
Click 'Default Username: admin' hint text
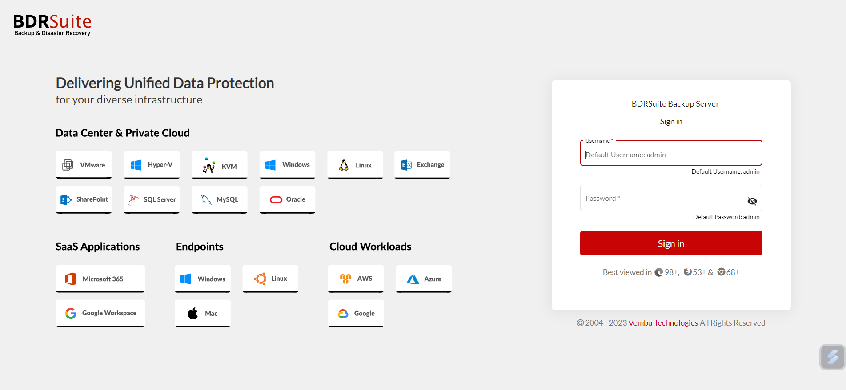pyautogui.click(x=726, y=171)
